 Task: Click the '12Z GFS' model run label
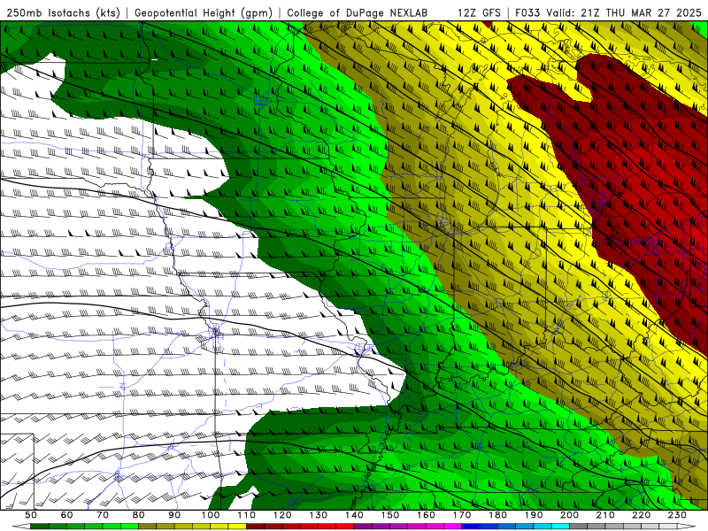click(479, 12)
